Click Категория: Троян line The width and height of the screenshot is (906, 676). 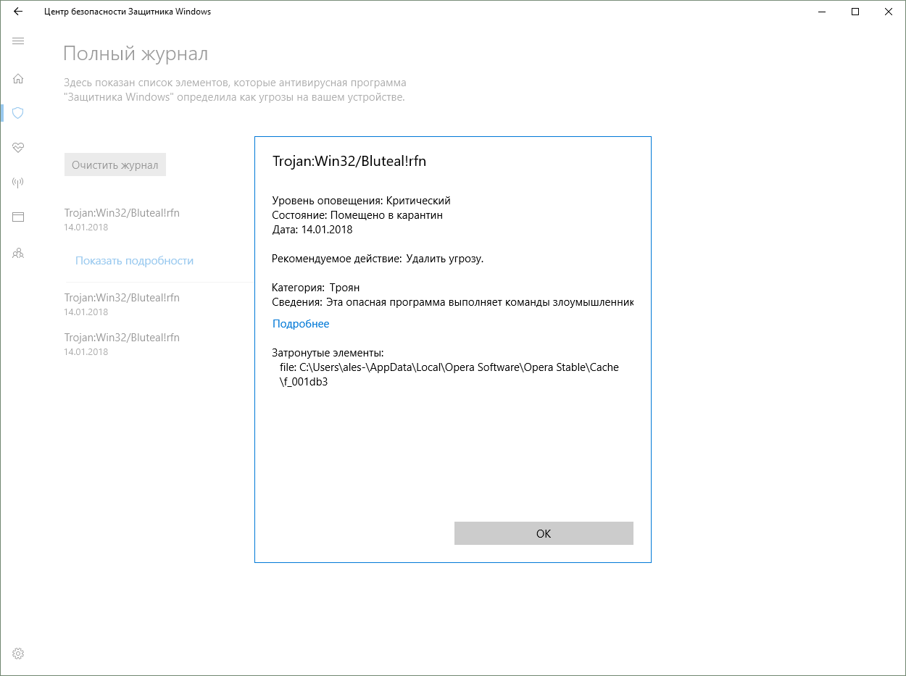coord(316,288)
